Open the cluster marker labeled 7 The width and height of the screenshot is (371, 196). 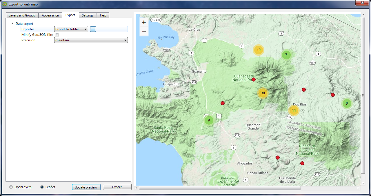point(286,55)
